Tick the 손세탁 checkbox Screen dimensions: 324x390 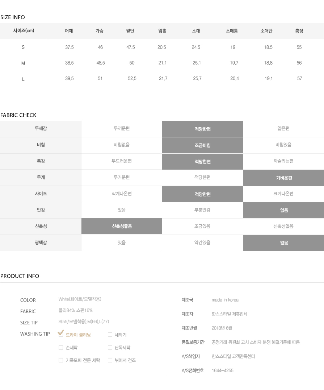pos(60,348)
